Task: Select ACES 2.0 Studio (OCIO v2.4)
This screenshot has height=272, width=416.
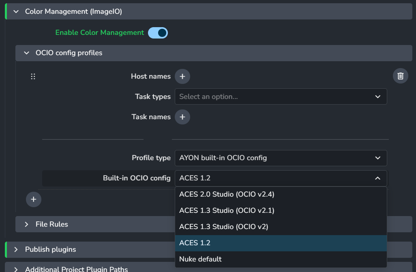Action: 227,195
